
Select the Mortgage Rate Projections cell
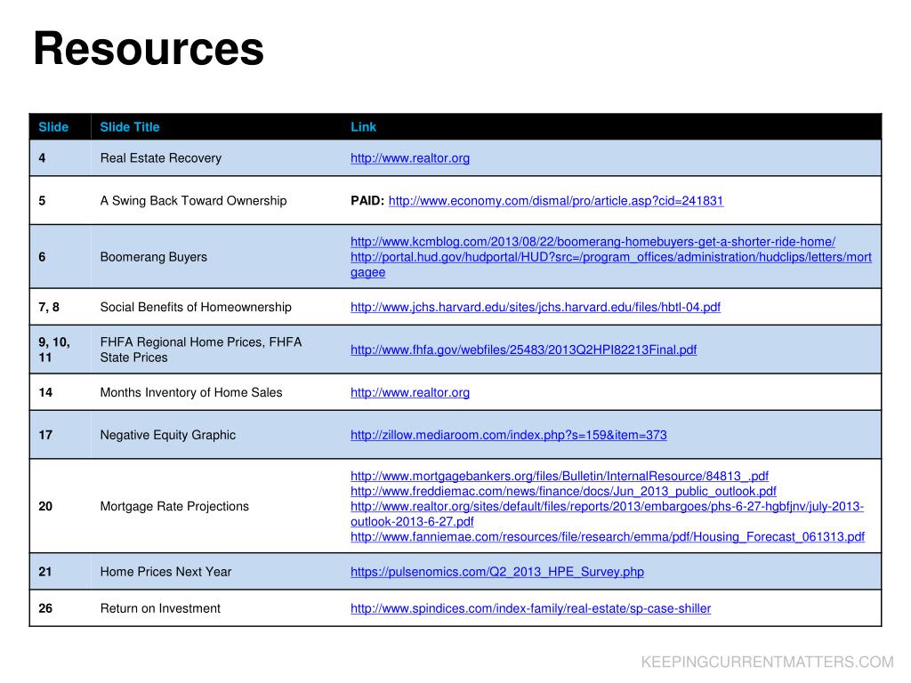(x=217, y=506)
